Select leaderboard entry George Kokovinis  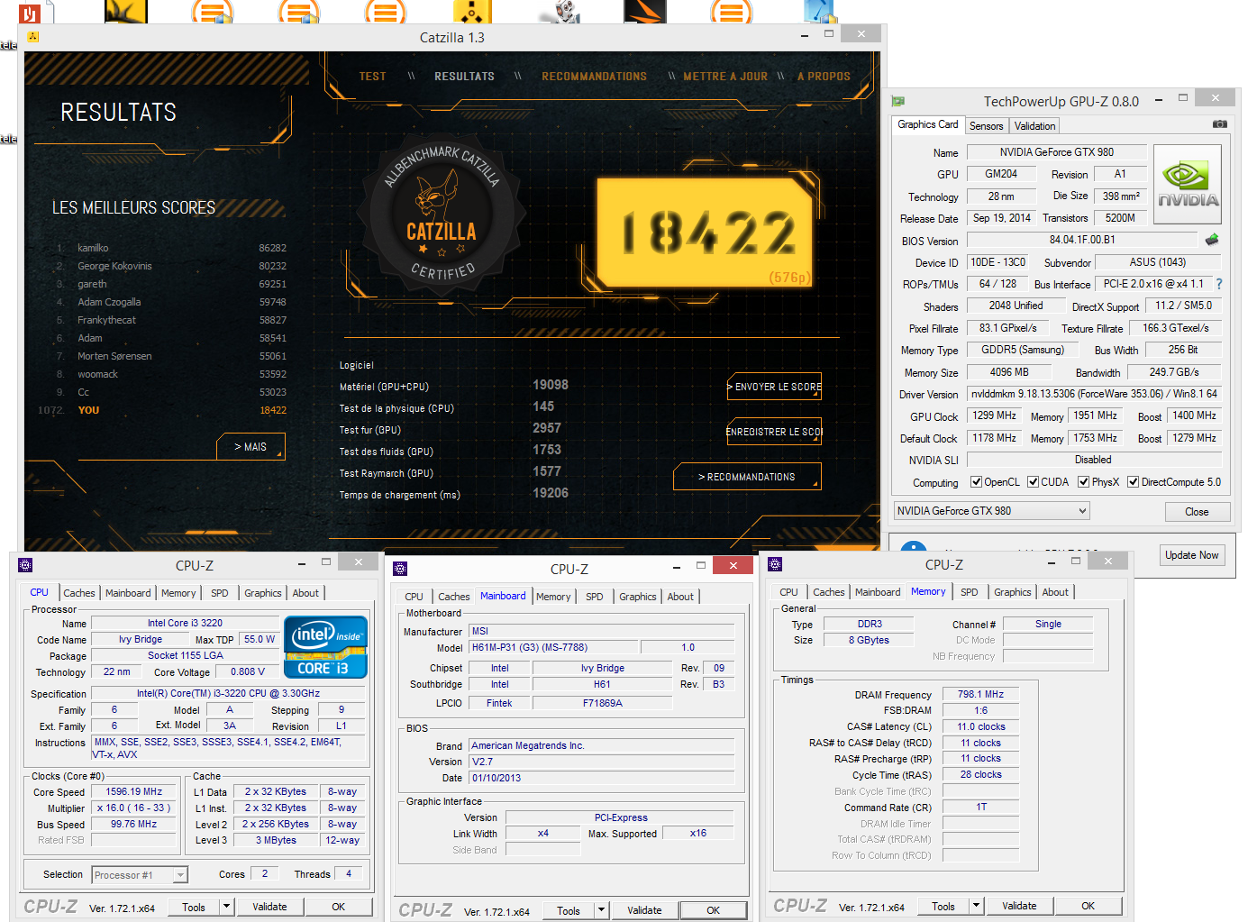click(171, 266)
